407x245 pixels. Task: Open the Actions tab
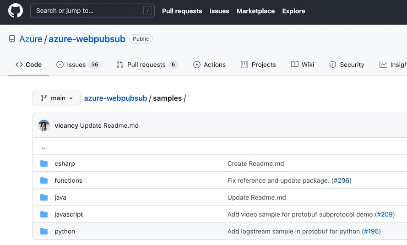pos(210,65)
